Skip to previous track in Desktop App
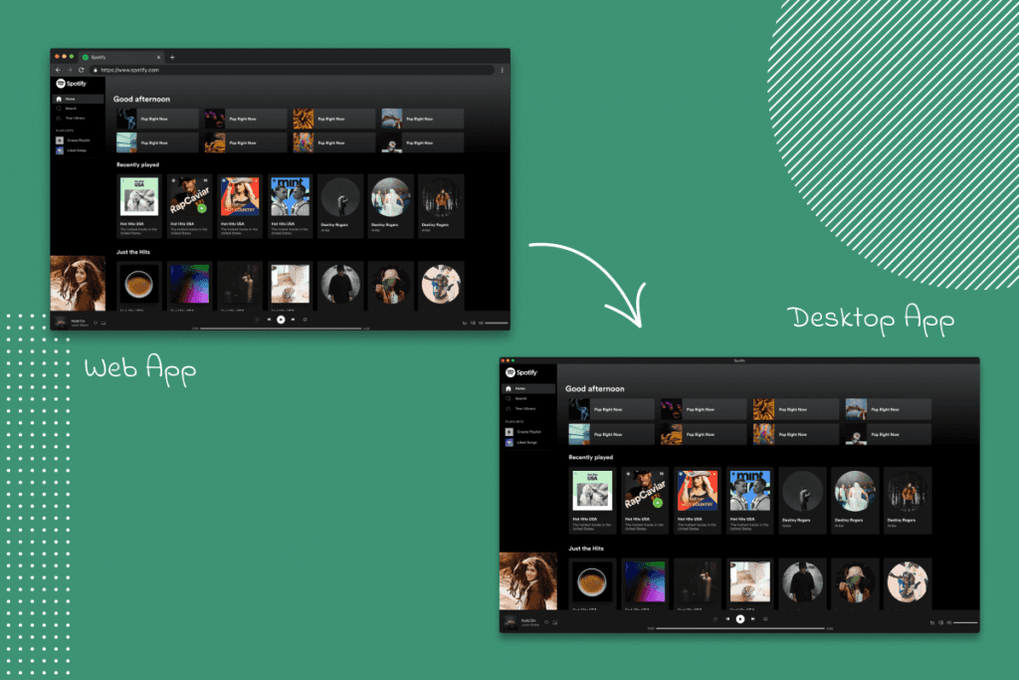Viewport: 1019px width, 680px height. tap(727, 619)
